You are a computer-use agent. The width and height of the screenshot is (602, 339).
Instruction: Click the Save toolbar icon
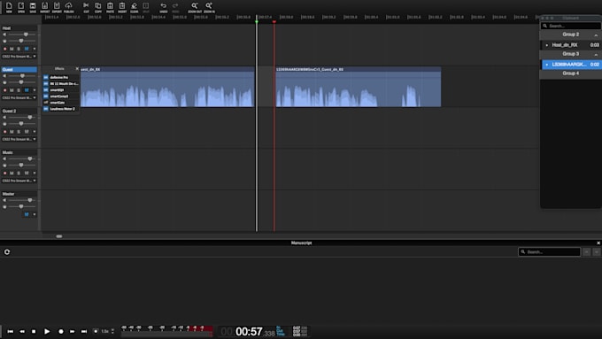33,6
